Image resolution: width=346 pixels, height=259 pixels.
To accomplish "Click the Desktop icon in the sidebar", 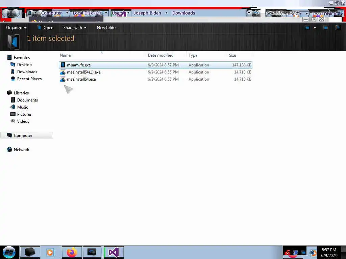I will click(x=13, y=64).
